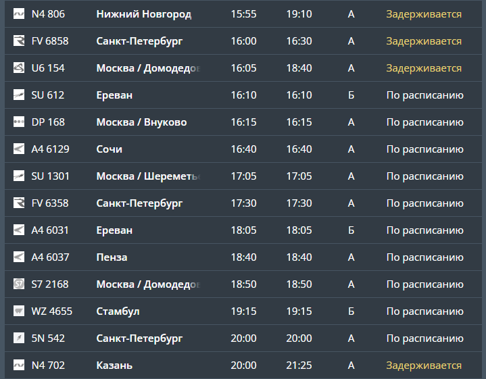Viewport: 486px width, 379px height.
Task: Click the airline icon beside N4 806
Action: coord(19,14)
